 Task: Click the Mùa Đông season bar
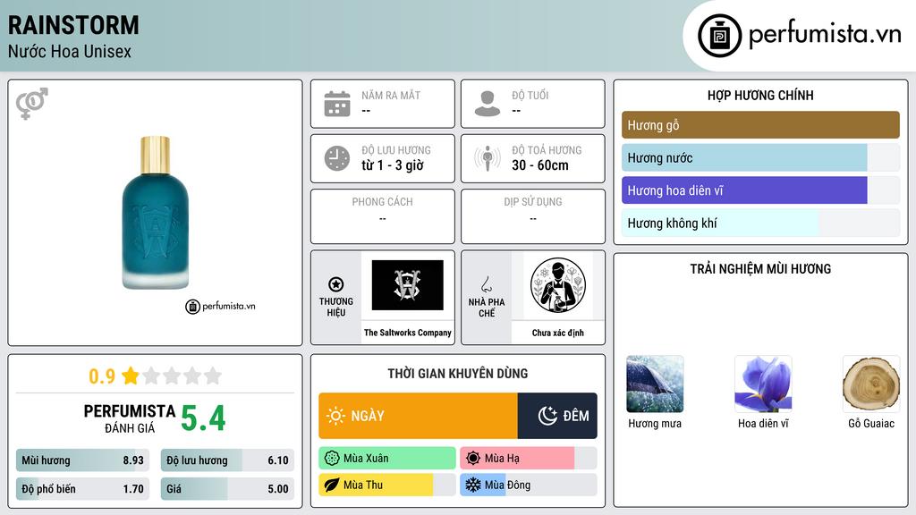[x=528, y=485]
